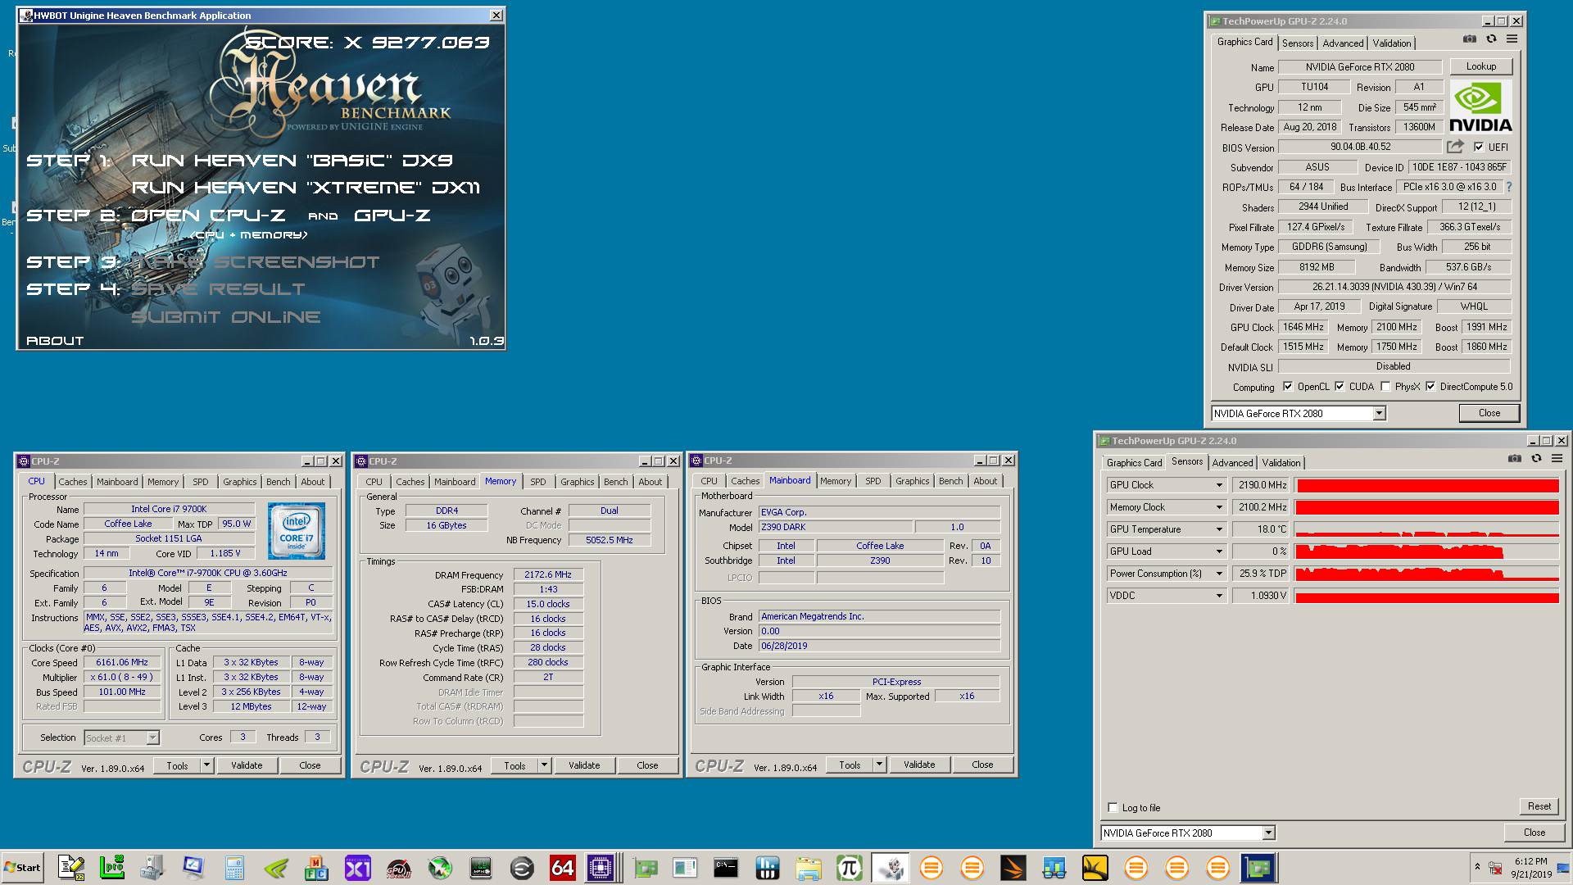Image resolution: width=1573 pixels, height=885 pixels.
Task: Expand the Power Consumption (%) sensor dropdown
Action: (x=1219, y=574)
